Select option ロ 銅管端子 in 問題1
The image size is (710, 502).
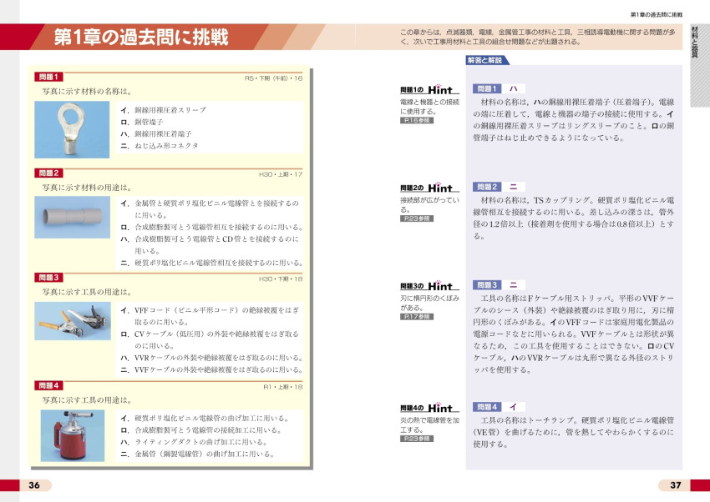[x=147, y=122]
